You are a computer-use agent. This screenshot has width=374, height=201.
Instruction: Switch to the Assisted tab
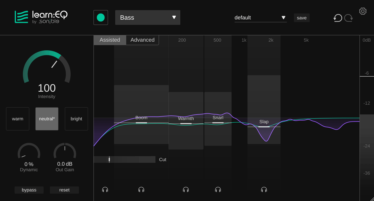pos(110,40)
